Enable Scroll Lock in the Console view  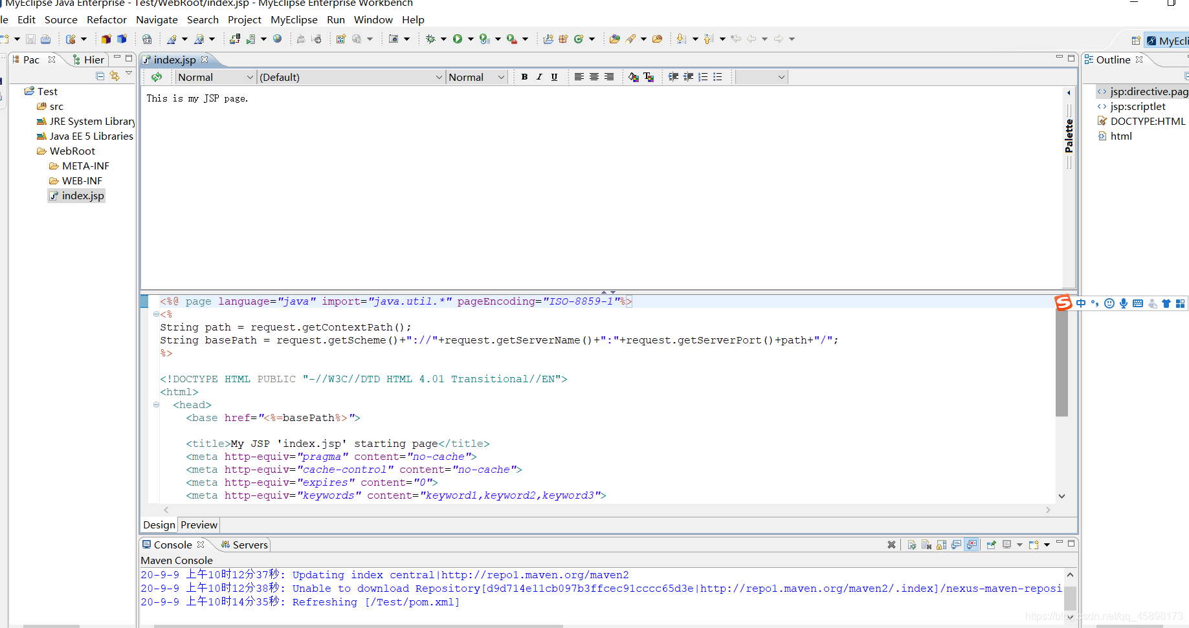point(941,544)
